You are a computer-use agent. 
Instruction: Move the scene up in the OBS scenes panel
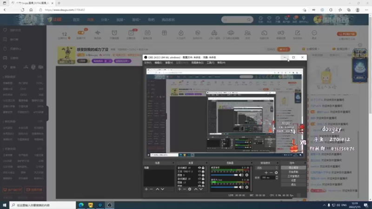tap(157, 189)
